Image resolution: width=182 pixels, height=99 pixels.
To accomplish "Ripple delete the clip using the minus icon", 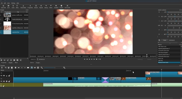I will tap(18, 68).
